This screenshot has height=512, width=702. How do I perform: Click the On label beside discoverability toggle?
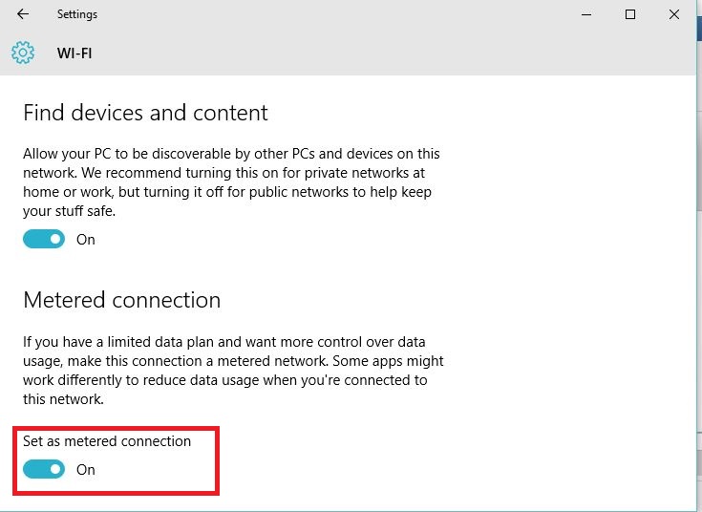coord(86,240)
